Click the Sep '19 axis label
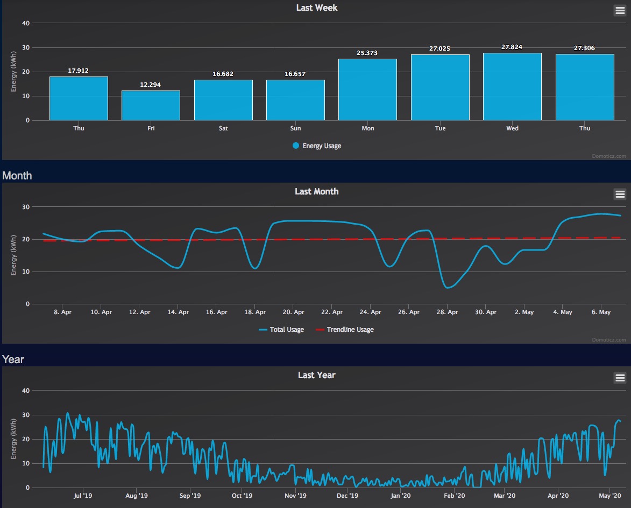Viewport: 631px width, 508px height. (x=190, y=496)
